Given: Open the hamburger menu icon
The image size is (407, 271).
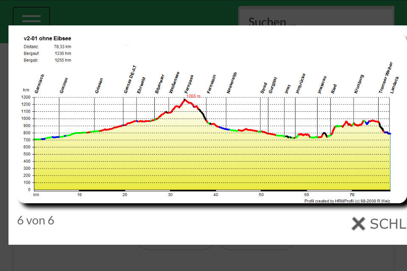Looking at the screenshot, I should (x=31, y=18).
